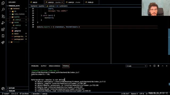Open the Extensions view

3,29
